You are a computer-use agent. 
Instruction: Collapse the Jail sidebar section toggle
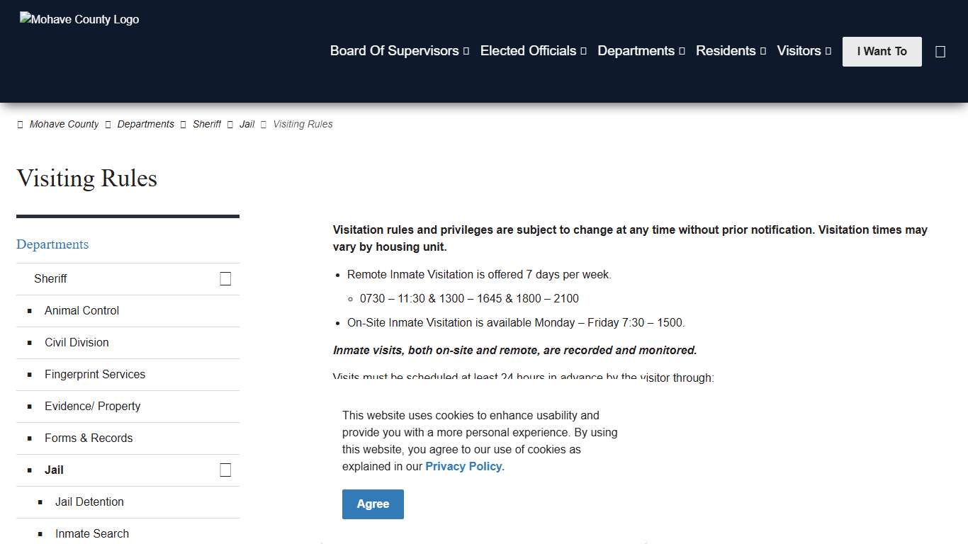pyautogui.click(x=225, y=470)
